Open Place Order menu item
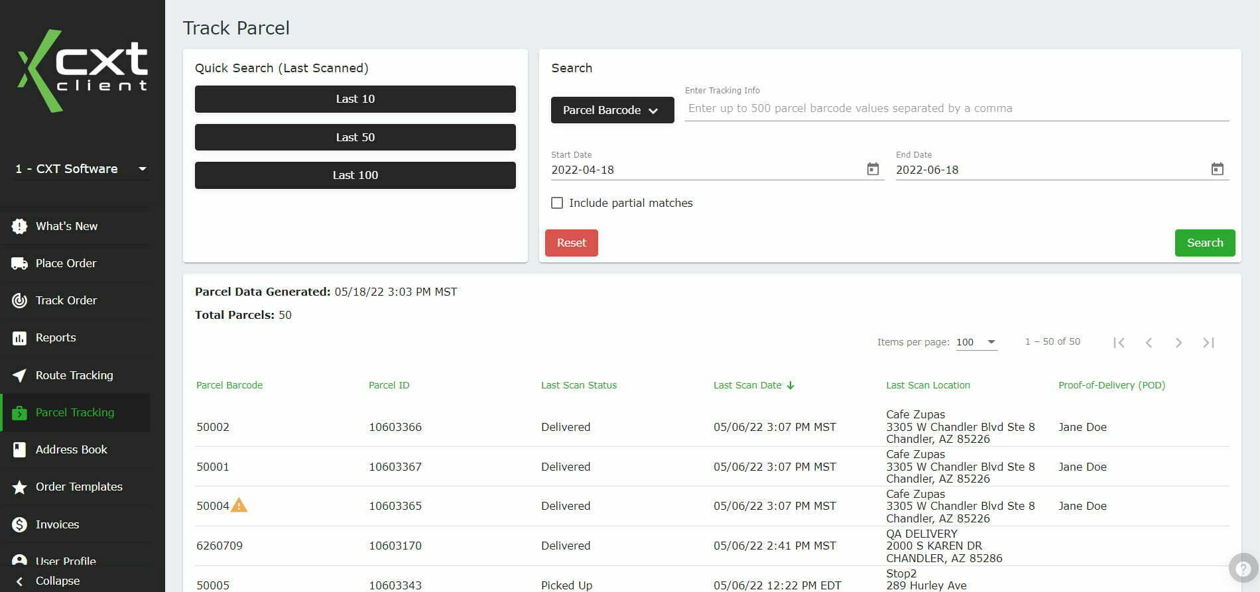This screenshot has height=592, width=1260. pyautogui.click(x=76, y=264)
